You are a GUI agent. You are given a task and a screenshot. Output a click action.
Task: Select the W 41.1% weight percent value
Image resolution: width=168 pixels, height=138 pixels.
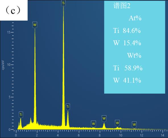pyautogui.click(x=127, y=80)
